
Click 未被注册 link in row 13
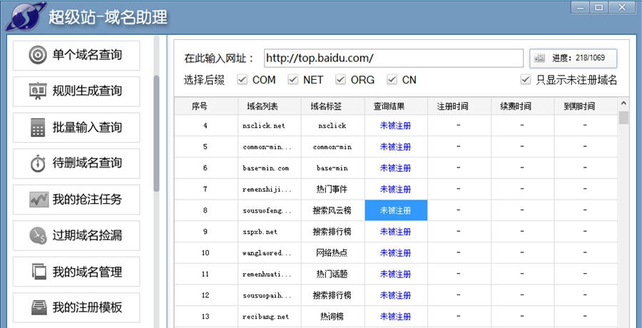(x=395, y=316)
